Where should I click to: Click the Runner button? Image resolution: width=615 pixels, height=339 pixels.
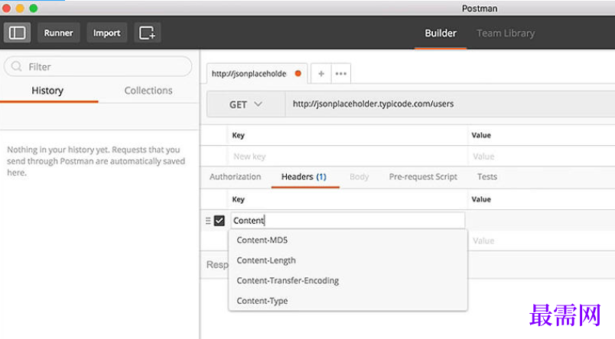click(x=58, y=33)
